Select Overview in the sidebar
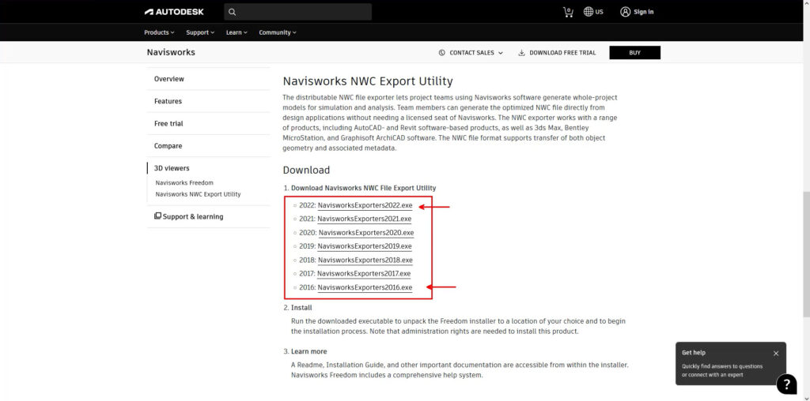Viewport: 810px width, 401px height. pos(169,79)
